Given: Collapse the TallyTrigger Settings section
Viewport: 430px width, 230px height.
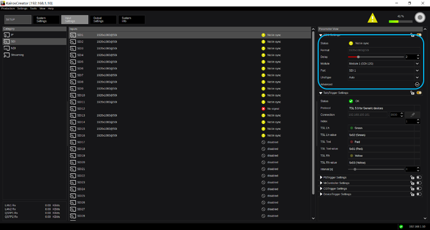Looking at the screenshot, I should click(321, 93).
